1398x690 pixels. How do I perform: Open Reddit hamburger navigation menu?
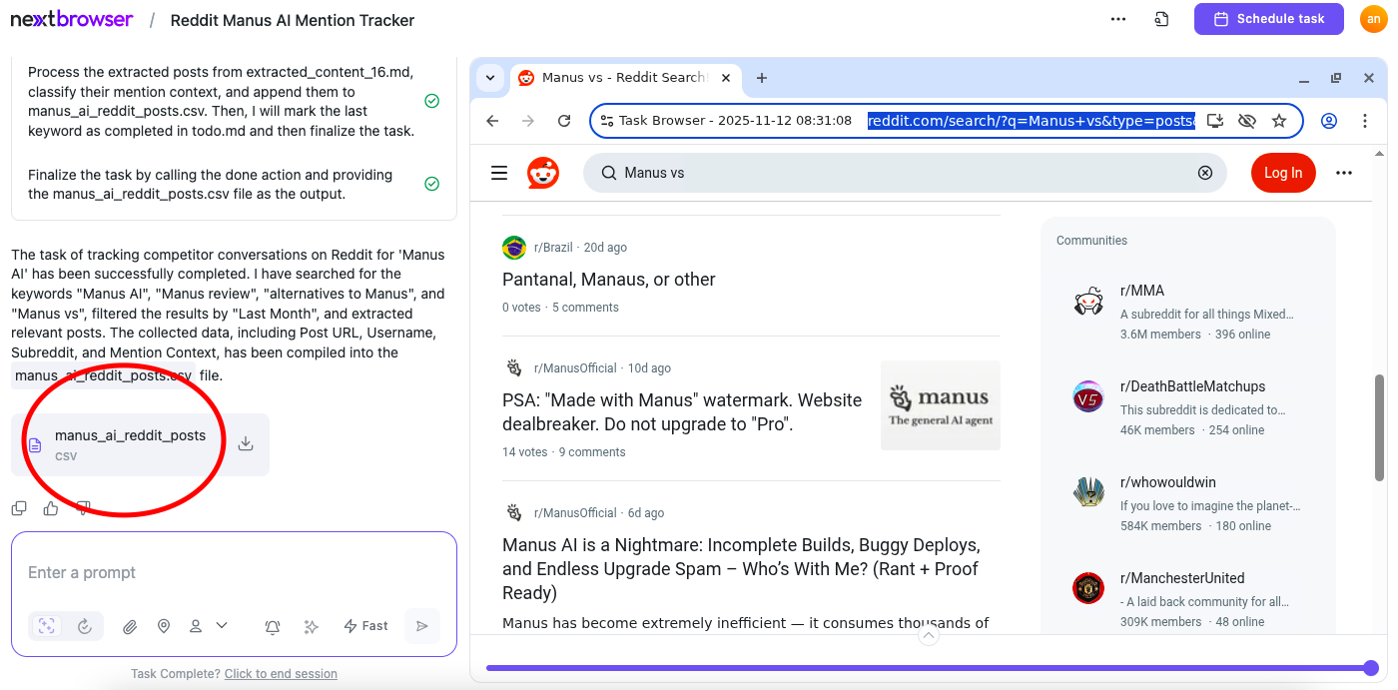tap(499, 173)
